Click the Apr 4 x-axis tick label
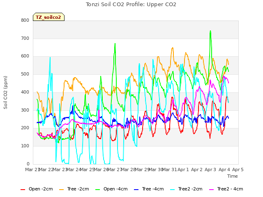Screen dimensions: 263x197 pyautogui.click(x=224, y=170)
